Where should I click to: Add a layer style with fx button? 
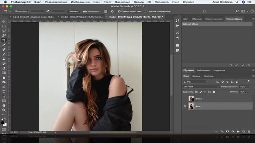(x=222, y=131)
